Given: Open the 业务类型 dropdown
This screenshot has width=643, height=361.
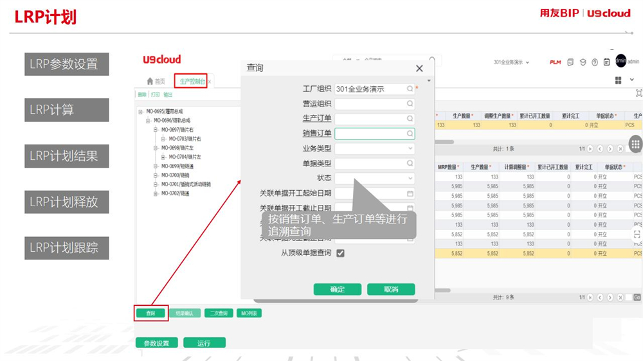Looking at the screenshot, I should 410,148.
